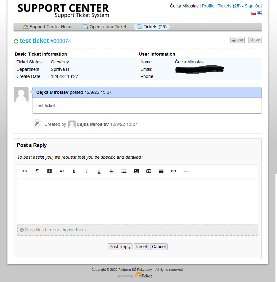Switch language to Czech flag
Image resolution: width=277 pixels, height=282 pixels.
point(253,13)
